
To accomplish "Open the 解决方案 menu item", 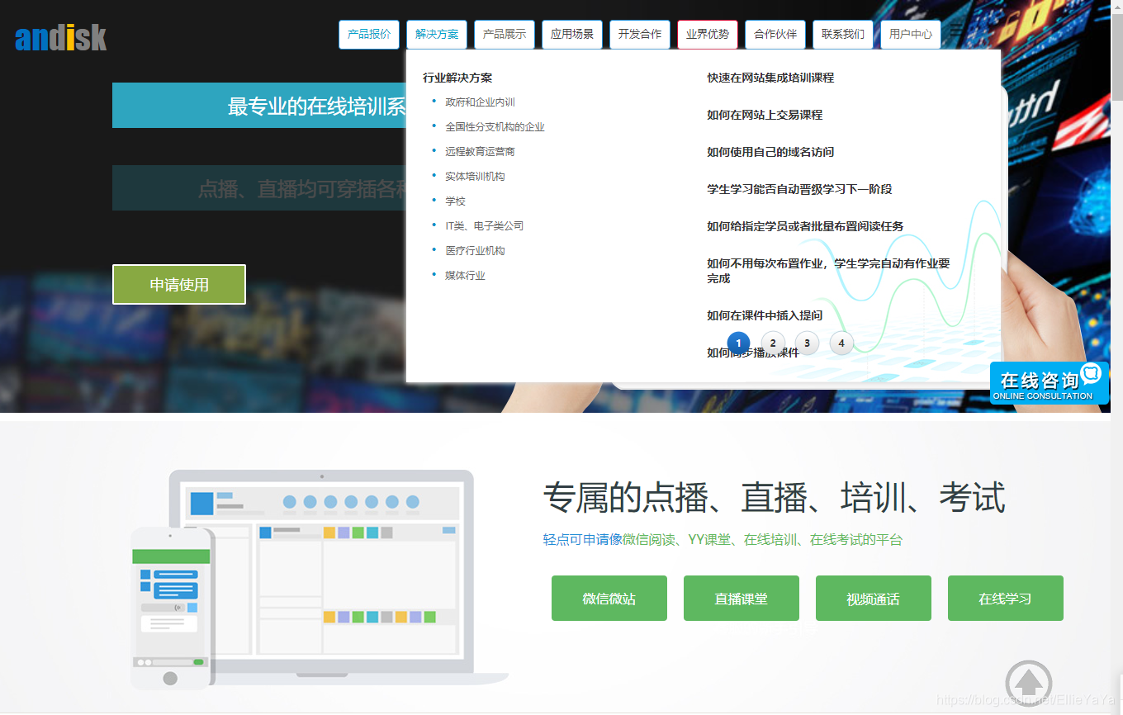I will pos(436,34).
